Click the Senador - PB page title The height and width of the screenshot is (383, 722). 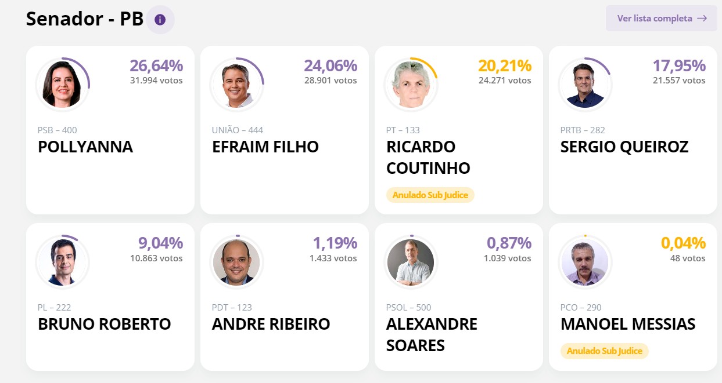pyautogui.click(x=85, y=19)
